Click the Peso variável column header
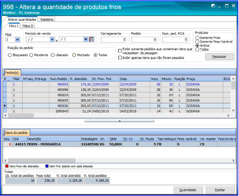The height and width of the screenshot is (196, 239). pyautogui.click(x=188, y=139)
